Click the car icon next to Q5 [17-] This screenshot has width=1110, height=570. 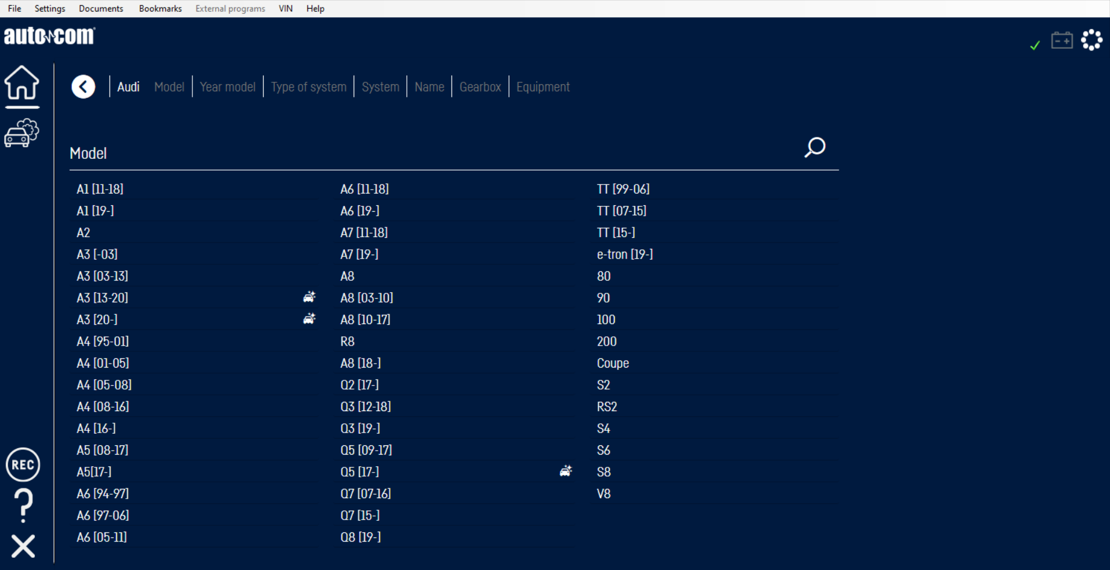click(566, 471)
